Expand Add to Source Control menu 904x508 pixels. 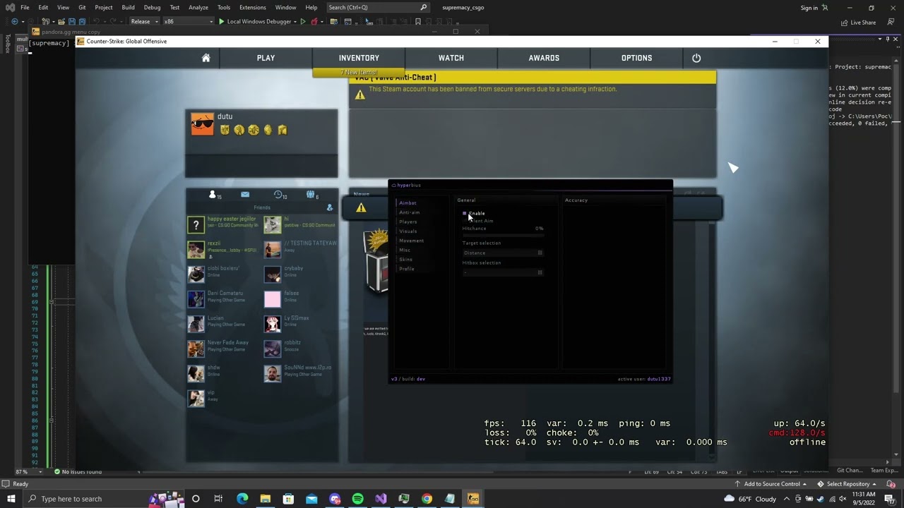pos(771,484)
